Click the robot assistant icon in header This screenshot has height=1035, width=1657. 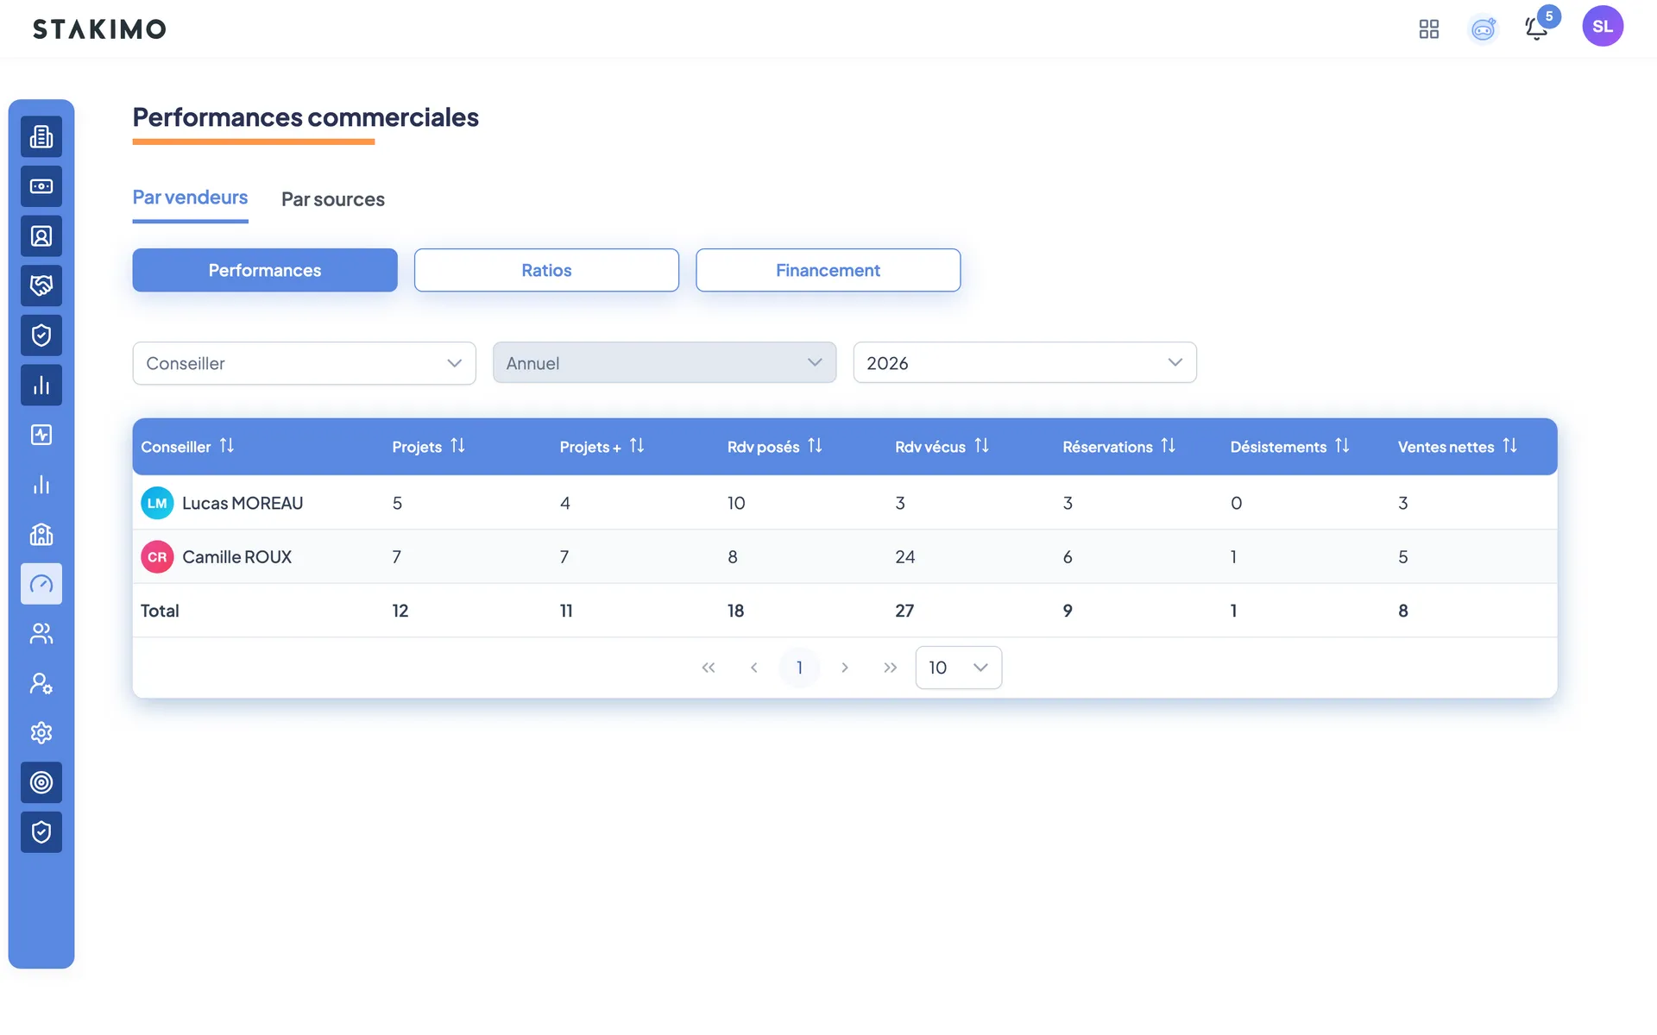click(1483, 29)
